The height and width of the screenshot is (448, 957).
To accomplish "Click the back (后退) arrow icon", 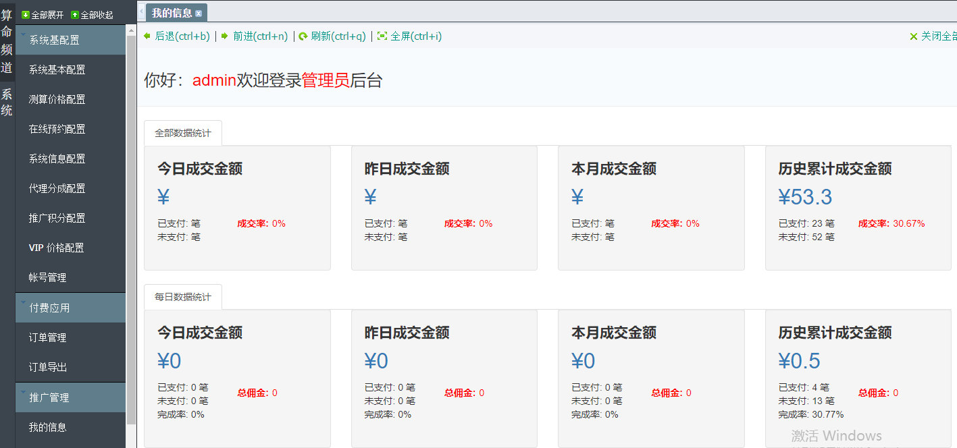I will [147, 36].
